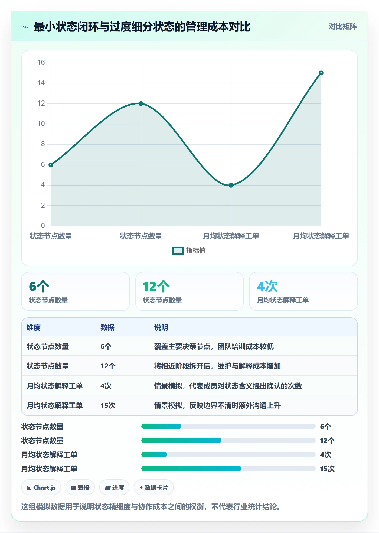
Task: Click the grid icon in 表格 chip
Action: pos(74,488)
